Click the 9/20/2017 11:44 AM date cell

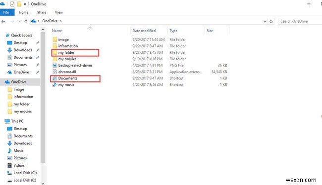click(x=148, y=39)
